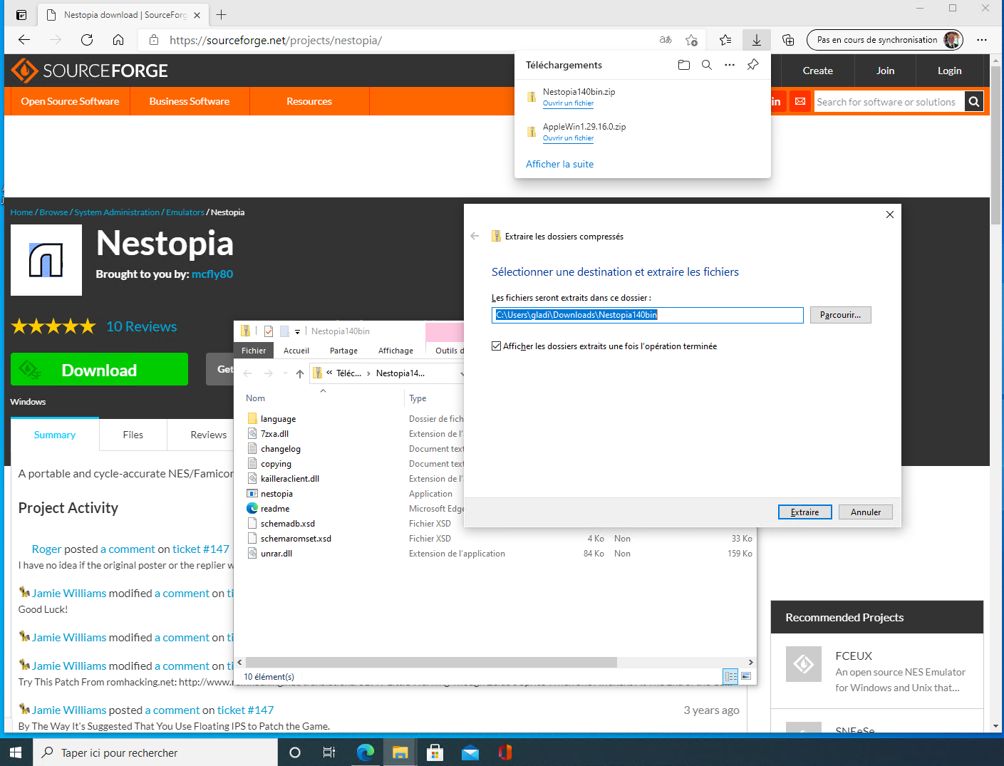1004x766 pixels.
Task: Open the downloads folder icon in Téléchargements panel
Action: 683,65
